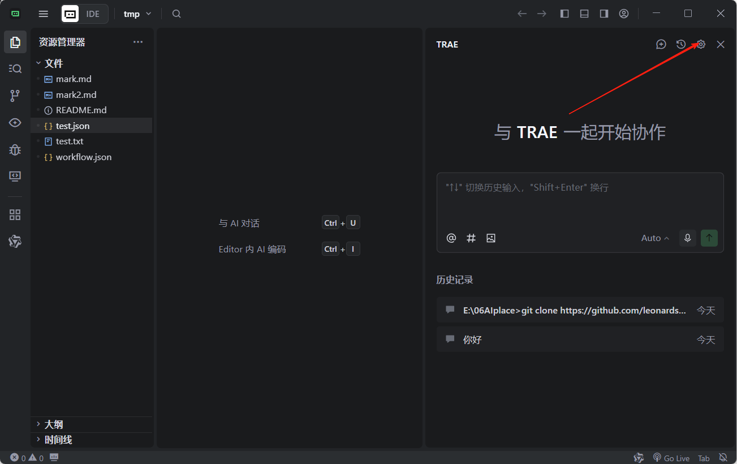737x464 pixels.
Task: Go back with the left arrow
Action: point(522,14)
